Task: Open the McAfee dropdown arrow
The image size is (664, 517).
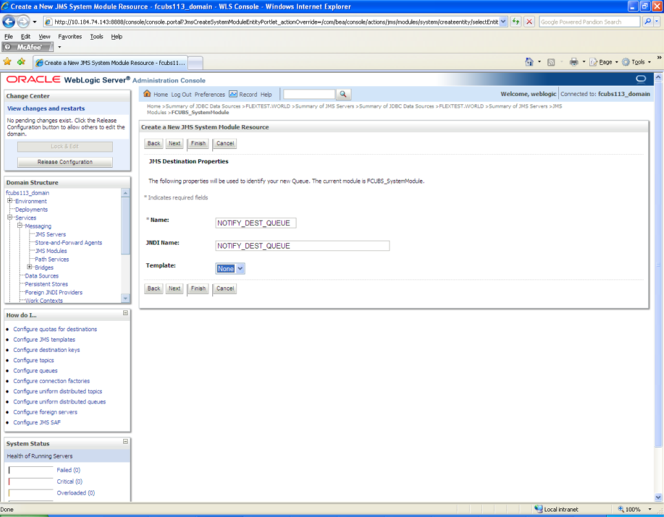Action: (x=59, y=47)
